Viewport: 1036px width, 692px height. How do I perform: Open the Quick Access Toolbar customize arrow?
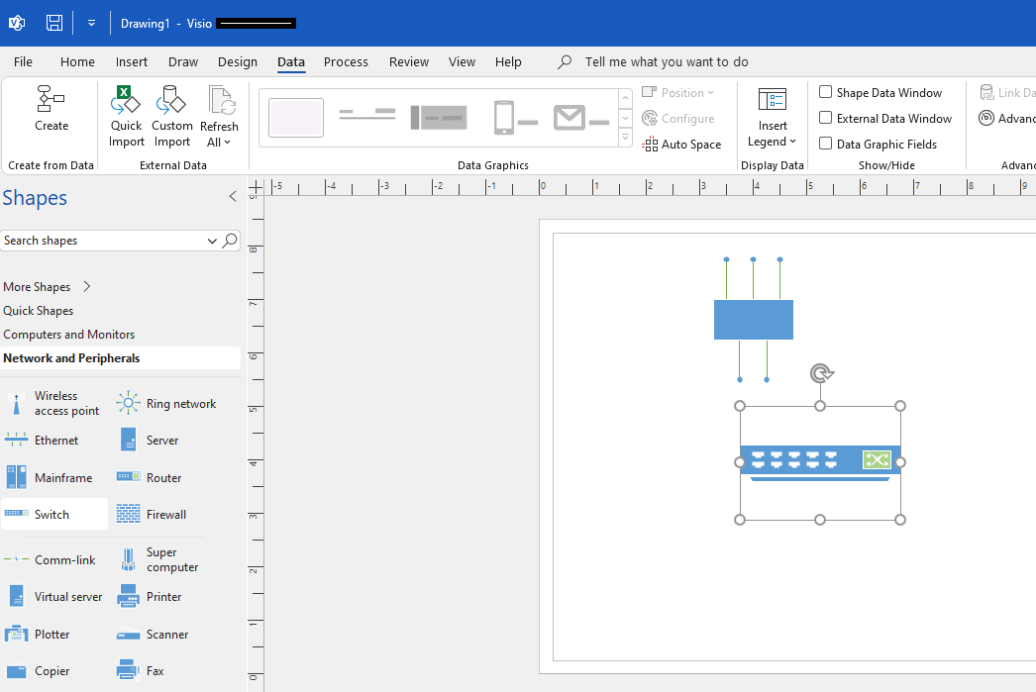tap(91, 23)
